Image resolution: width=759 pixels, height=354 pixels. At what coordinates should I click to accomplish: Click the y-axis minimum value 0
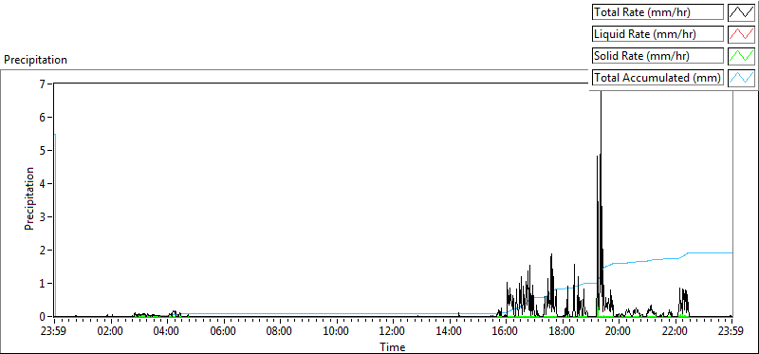coord(42,317)
